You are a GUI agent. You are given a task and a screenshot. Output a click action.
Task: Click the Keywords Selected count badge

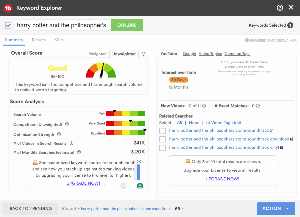290,25
